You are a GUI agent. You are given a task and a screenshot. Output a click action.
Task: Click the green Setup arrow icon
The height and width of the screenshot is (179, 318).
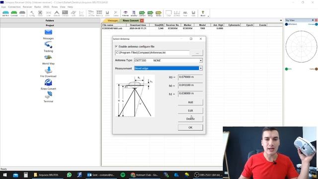click(x=150, y=13)
